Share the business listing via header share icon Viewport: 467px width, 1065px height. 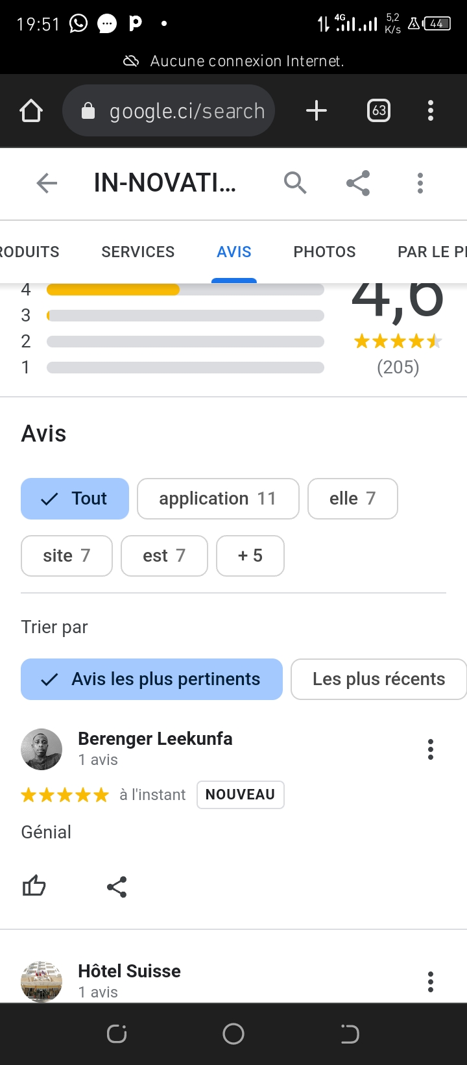(x=358, y=184)
